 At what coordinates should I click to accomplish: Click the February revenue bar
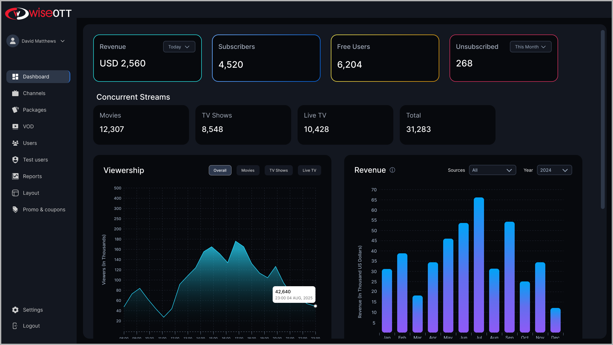[402, 293]
